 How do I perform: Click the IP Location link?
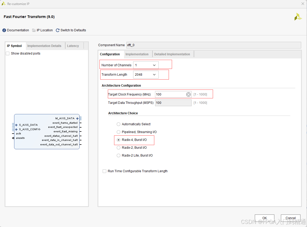[45, 30]
